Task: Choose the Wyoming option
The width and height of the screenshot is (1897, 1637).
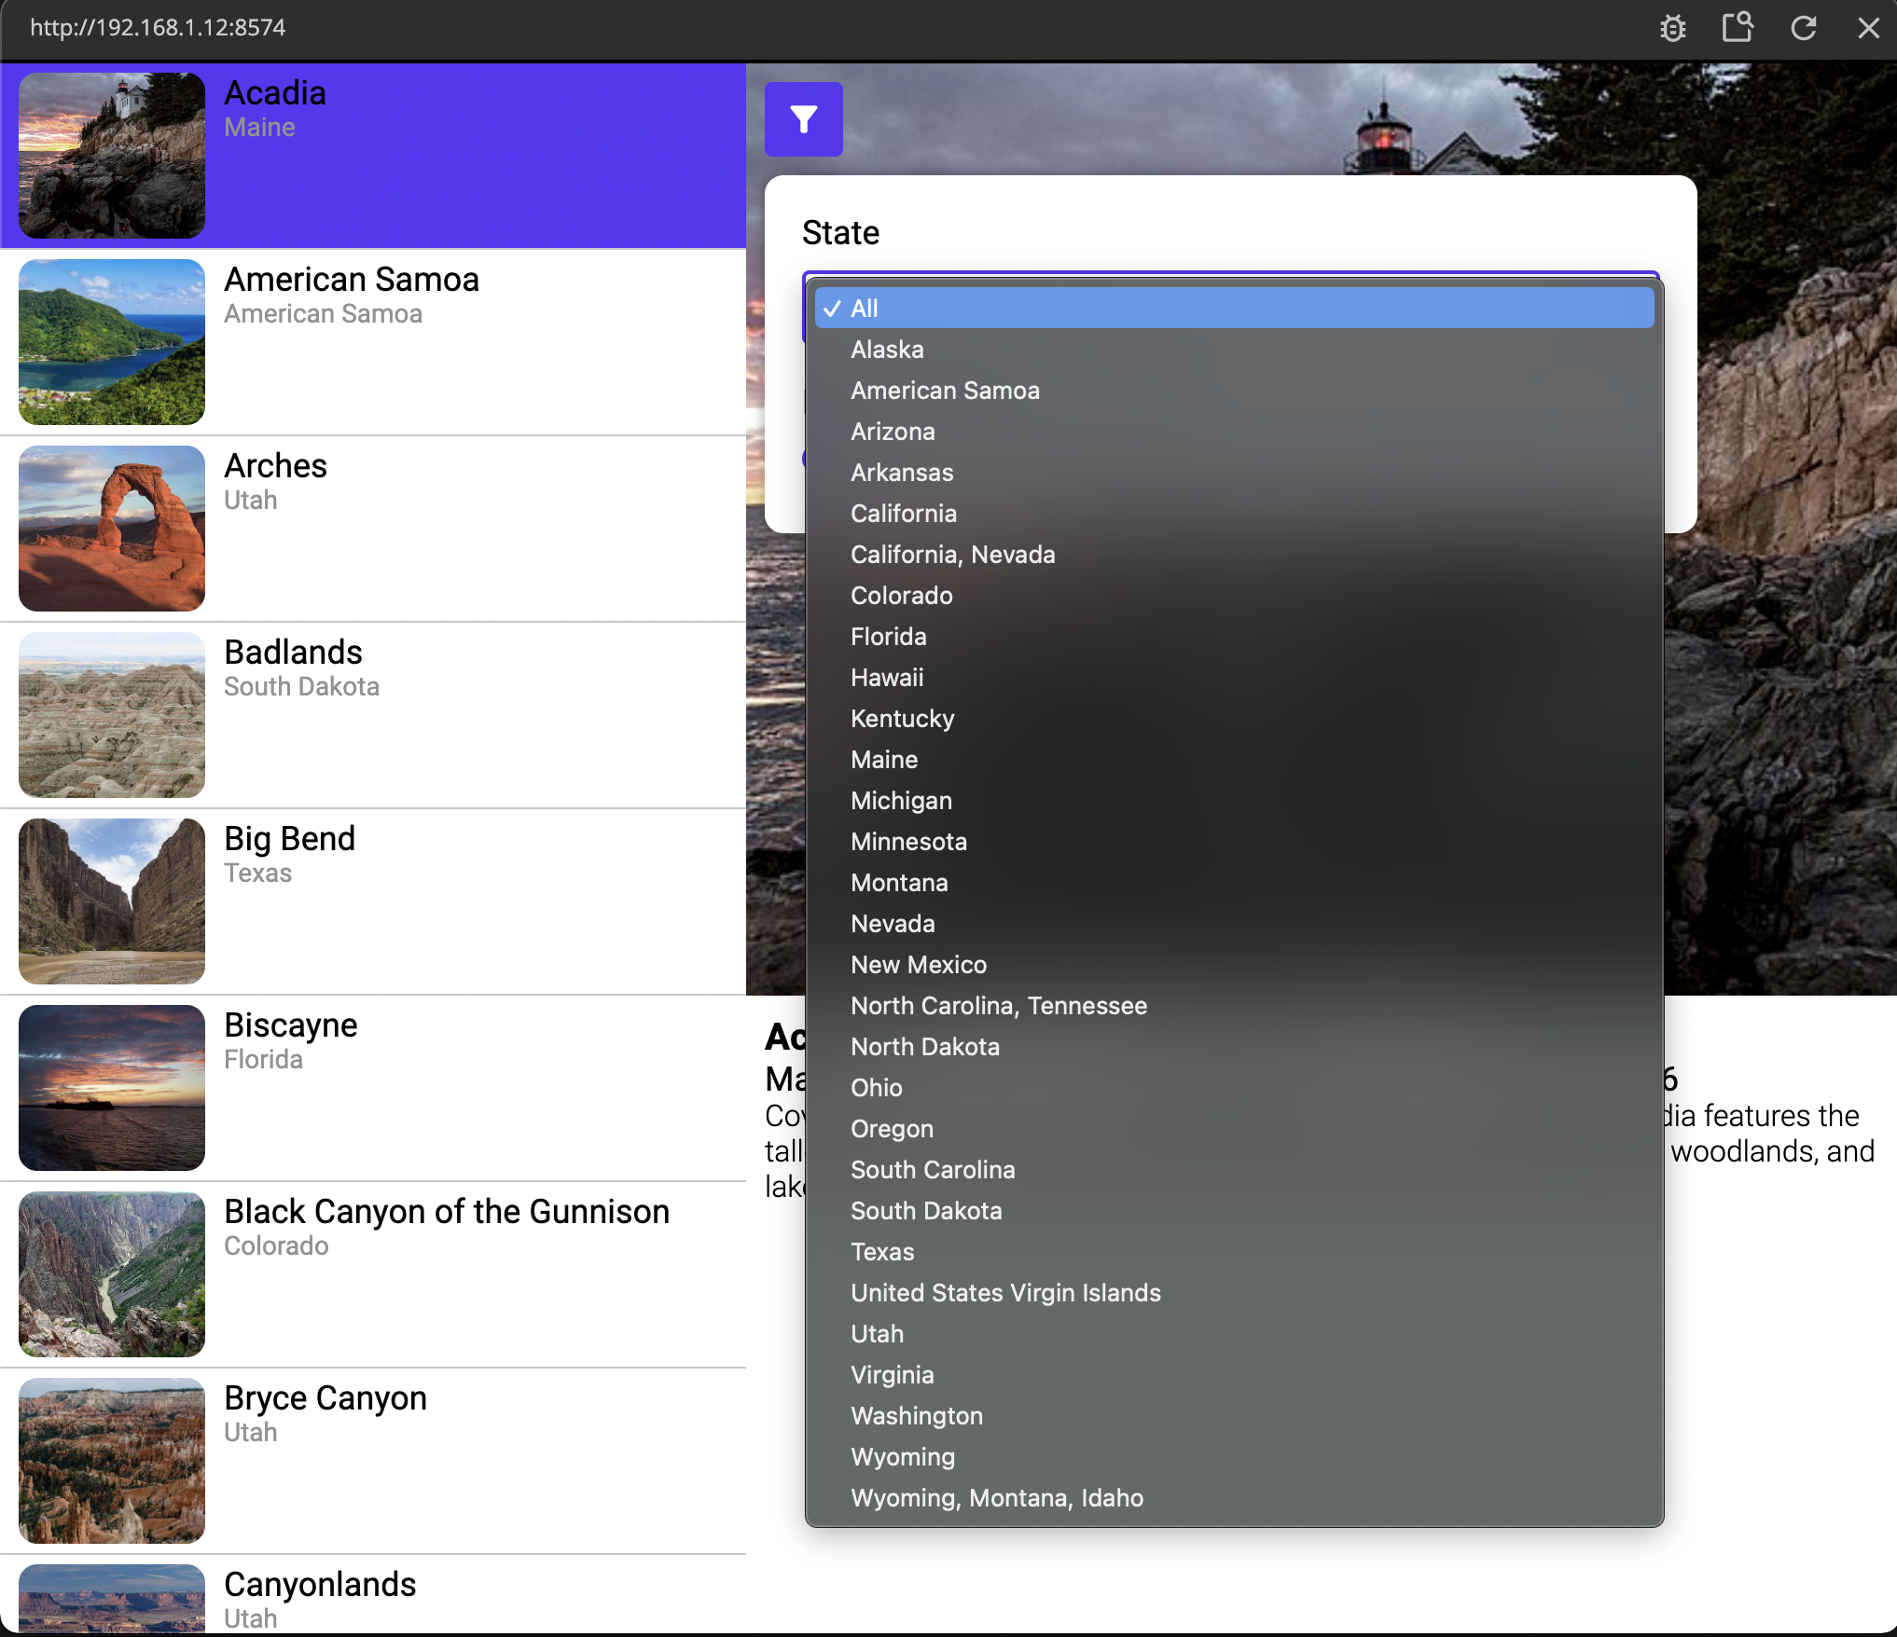Action: pyautogui.click(x=1234, y=1457)
